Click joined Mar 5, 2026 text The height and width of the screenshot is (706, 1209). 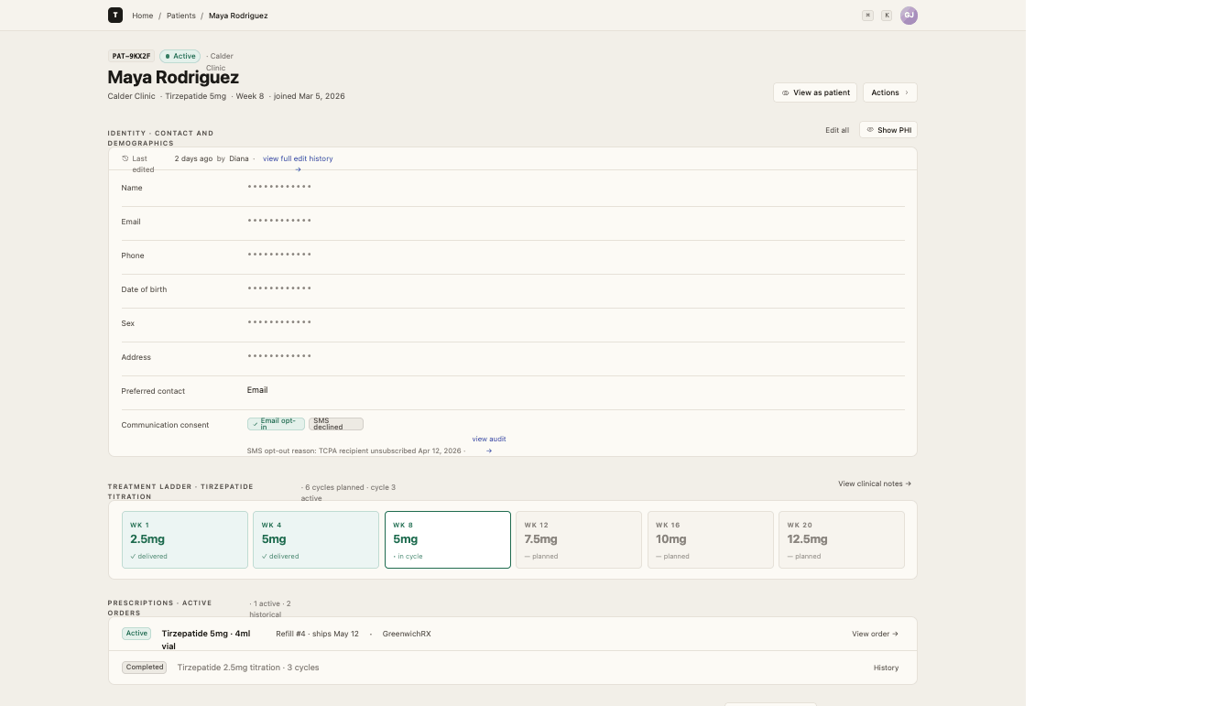[x=310, y=96]
